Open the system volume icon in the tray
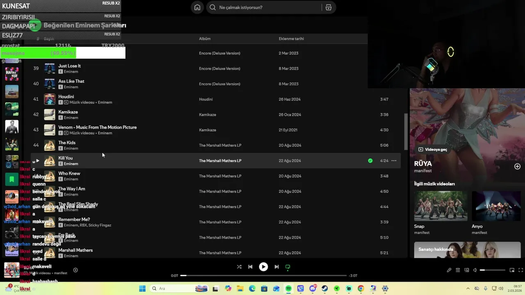This screenshot has width=525, height=295. click(x=501, y=288)
